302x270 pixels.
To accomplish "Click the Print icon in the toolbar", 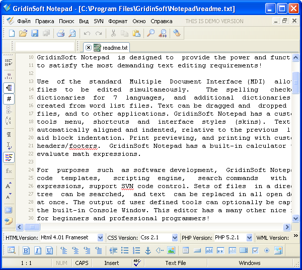I will (61, 33).
